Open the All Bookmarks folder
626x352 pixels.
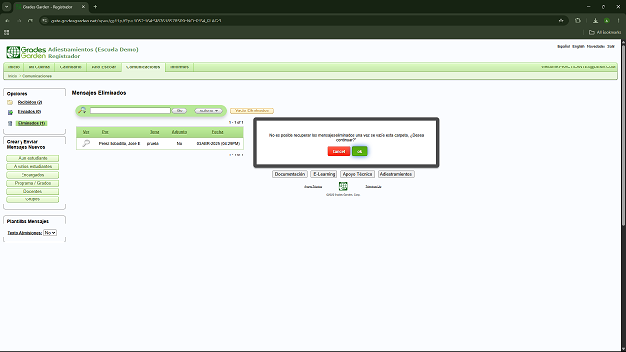tap(604, 32)
